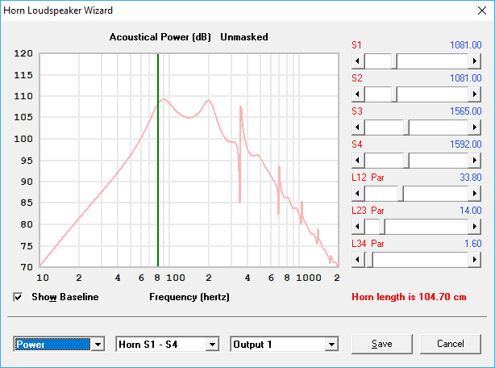
Task: Click the Unmasked label above chart
Action: pyautogui.click(x=244, y=37)
